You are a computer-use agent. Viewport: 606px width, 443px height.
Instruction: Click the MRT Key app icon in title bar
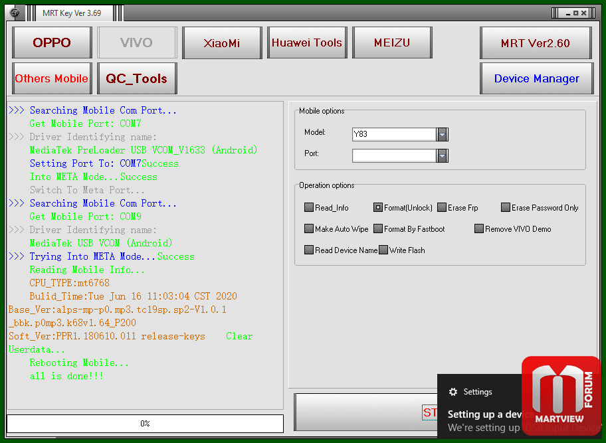pos(15,13)
